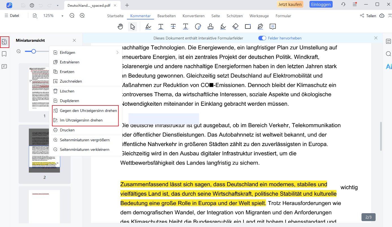Click the Einloggen button
The height and width of the screenshot is (227, 392).
pyautogui.click(x=321, y=5)
